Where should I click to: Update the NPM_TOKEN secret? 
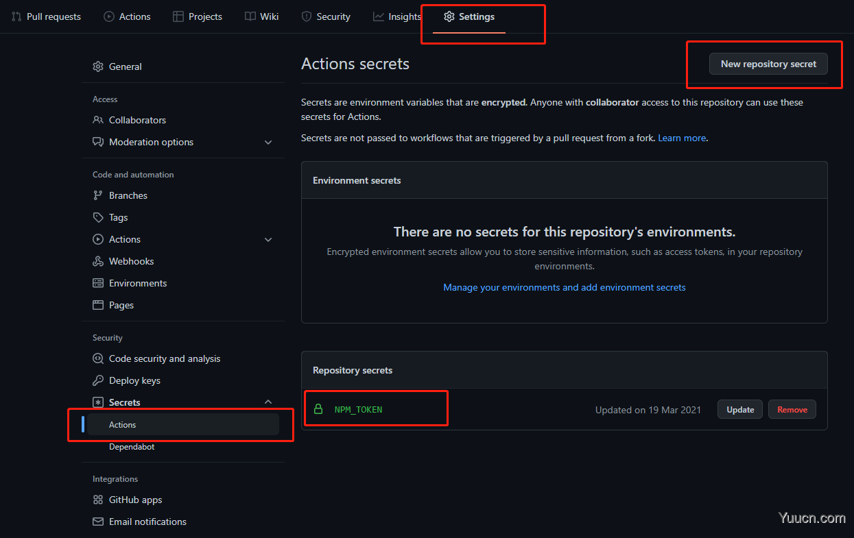pyautogui.click(x=740, y=410)
